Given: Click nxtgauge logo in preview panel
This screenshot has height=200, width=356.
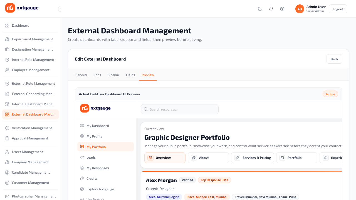Looking at the screenshot, I should pyautogui.click(x=95, y=108).
